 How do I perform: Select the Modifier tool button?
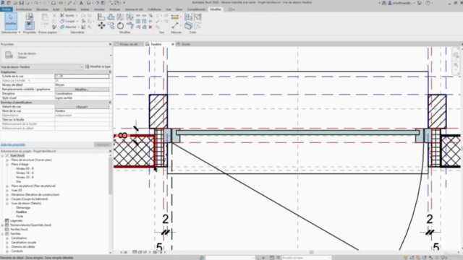[11, 20]
